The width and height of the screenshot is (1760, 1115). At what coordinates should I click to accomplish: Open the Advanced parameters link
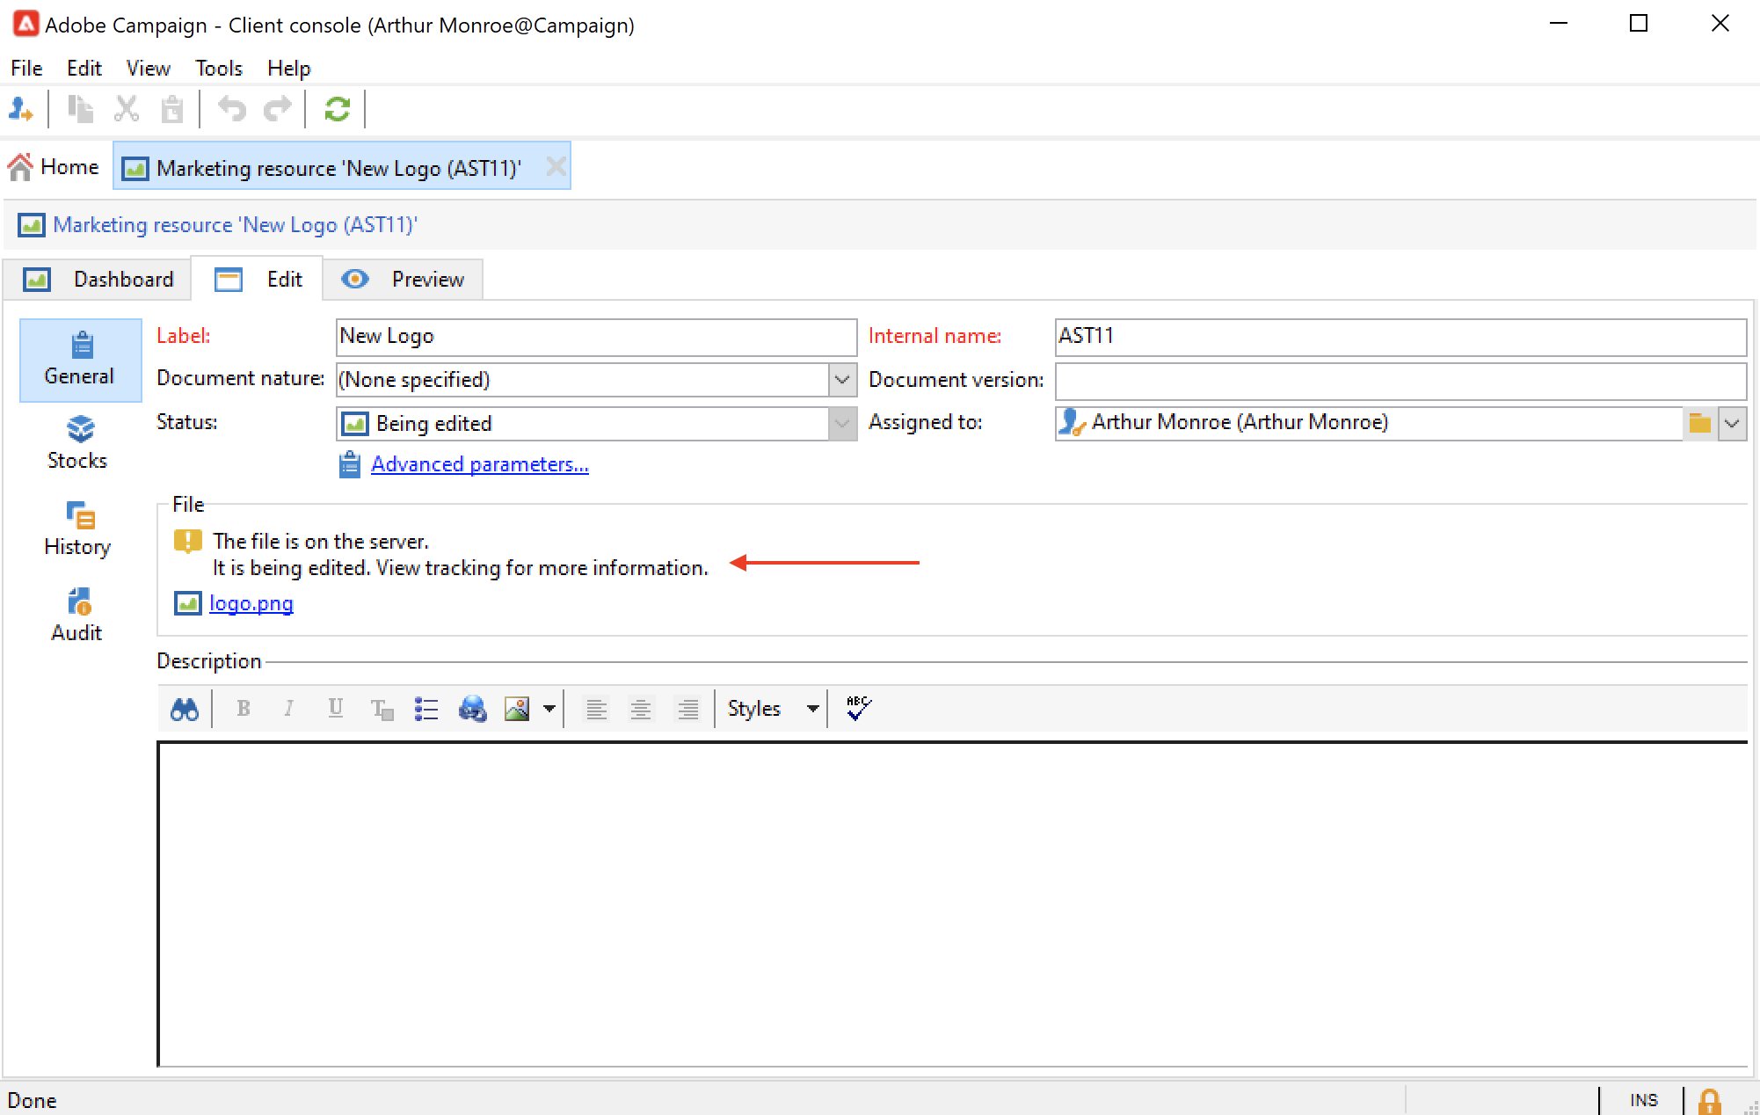coord(479,464)
